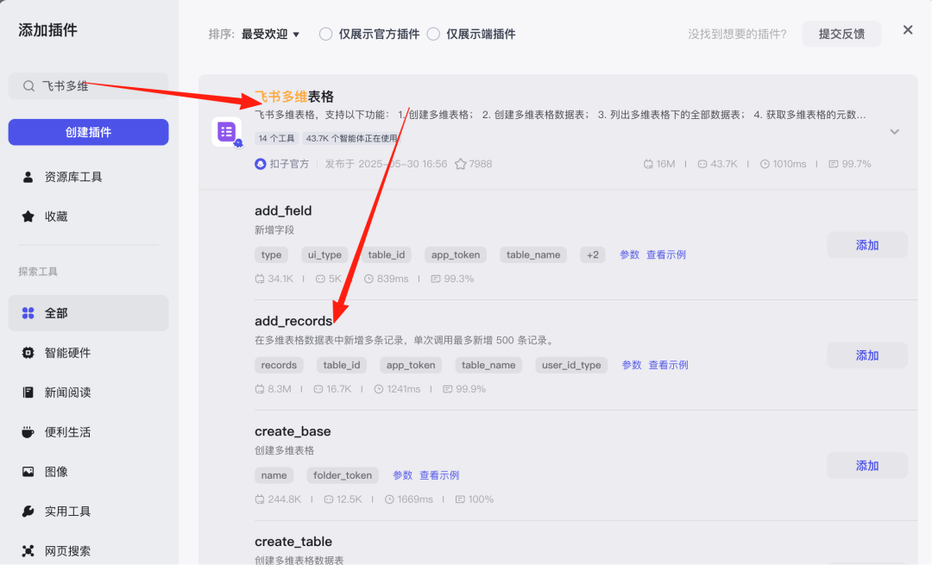Click the folder_token parameter tag
Image resolution: width=932 pixels, height=565 pixels.
point(343,475)
